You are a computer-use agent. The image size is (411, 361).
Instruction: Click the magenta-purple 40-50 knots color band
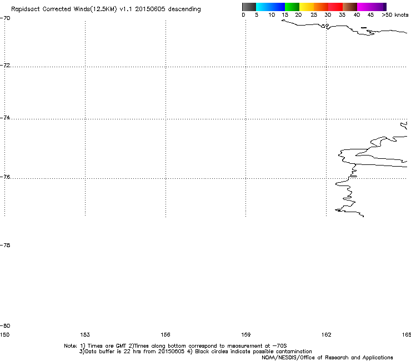(x=372, y=7)
